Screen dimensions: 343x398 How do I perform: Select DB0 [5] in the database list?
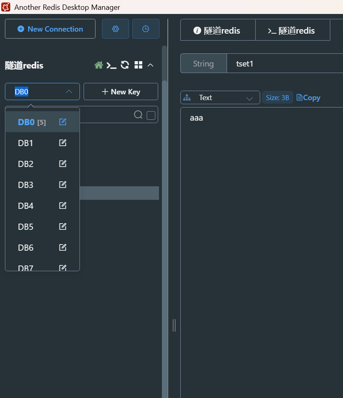pyautogui.click(x=42, y=122)
